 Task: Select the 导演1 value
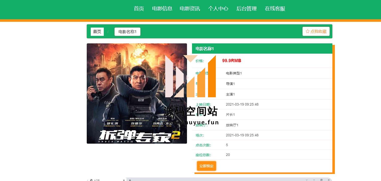click(230, 84)
